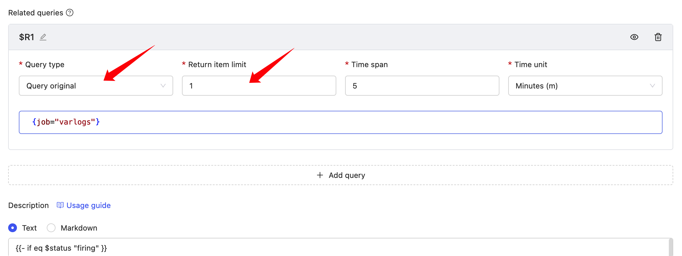Click the chevron in the Minutes (m) box
682x256 pixels.
(652, 86)
